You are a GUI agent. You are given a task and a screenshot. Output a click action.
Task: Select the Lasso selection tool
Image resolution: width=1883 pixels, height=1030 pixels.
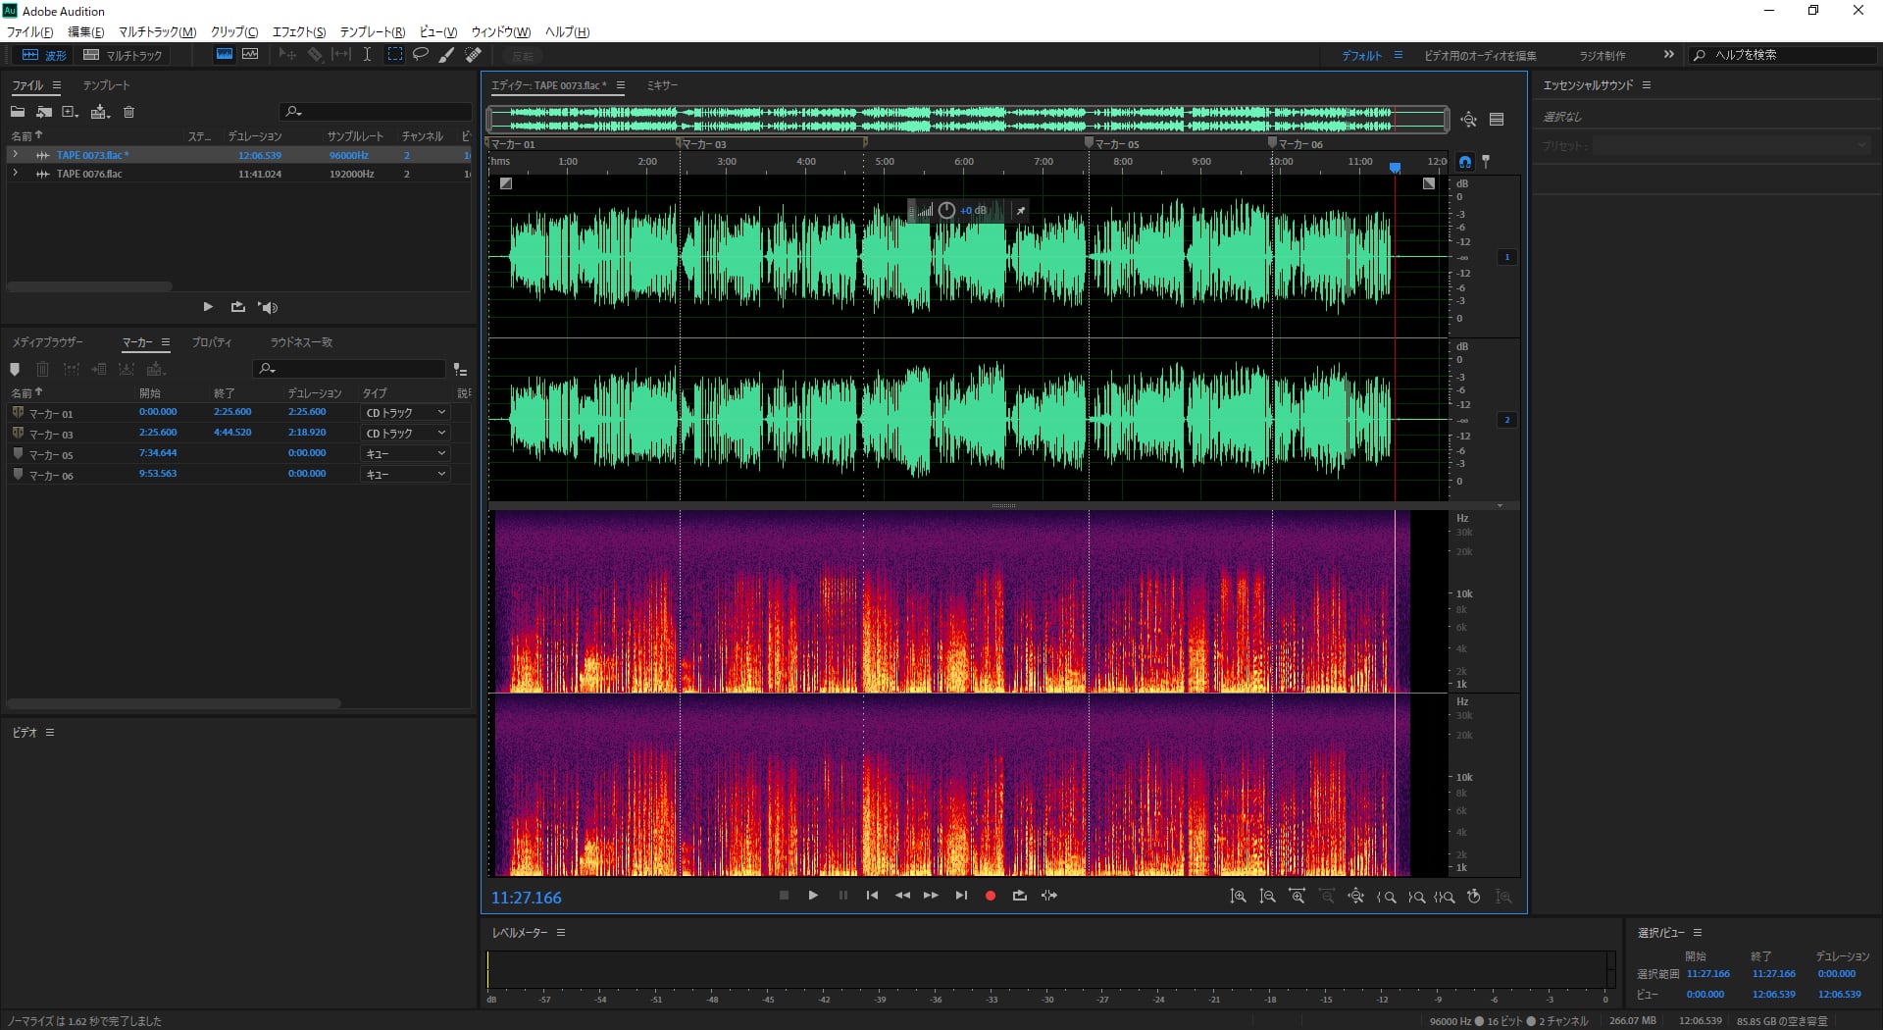click(x=421, y=55)
